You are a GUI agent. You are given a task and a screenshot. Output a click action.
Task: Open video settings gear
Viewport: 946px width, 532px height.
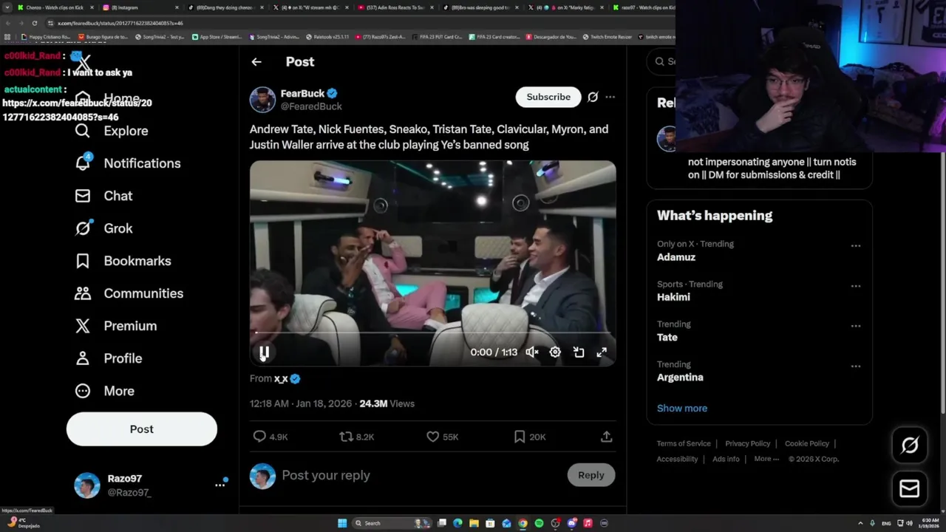pos(555,352)
